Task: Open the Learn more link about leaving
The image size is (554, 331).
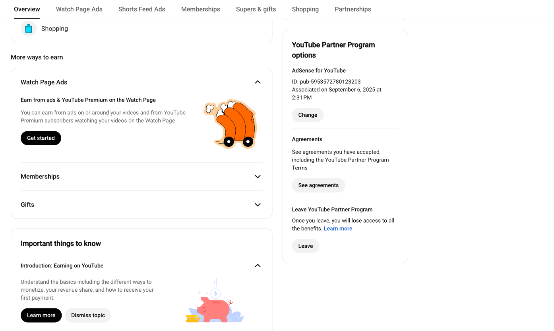Action: pyautogui.click(x=338, y=229)
